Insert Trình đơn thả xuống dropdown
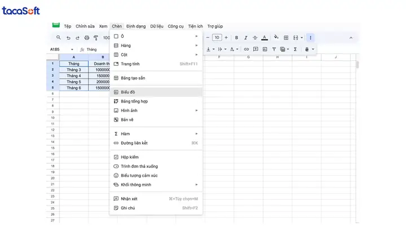The height and width of the screenshot is (228, 406). (x=156, y=166)
